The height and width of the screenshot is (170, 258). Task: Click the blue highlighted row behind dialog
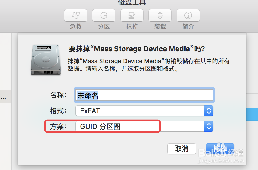tap(252, 114)
